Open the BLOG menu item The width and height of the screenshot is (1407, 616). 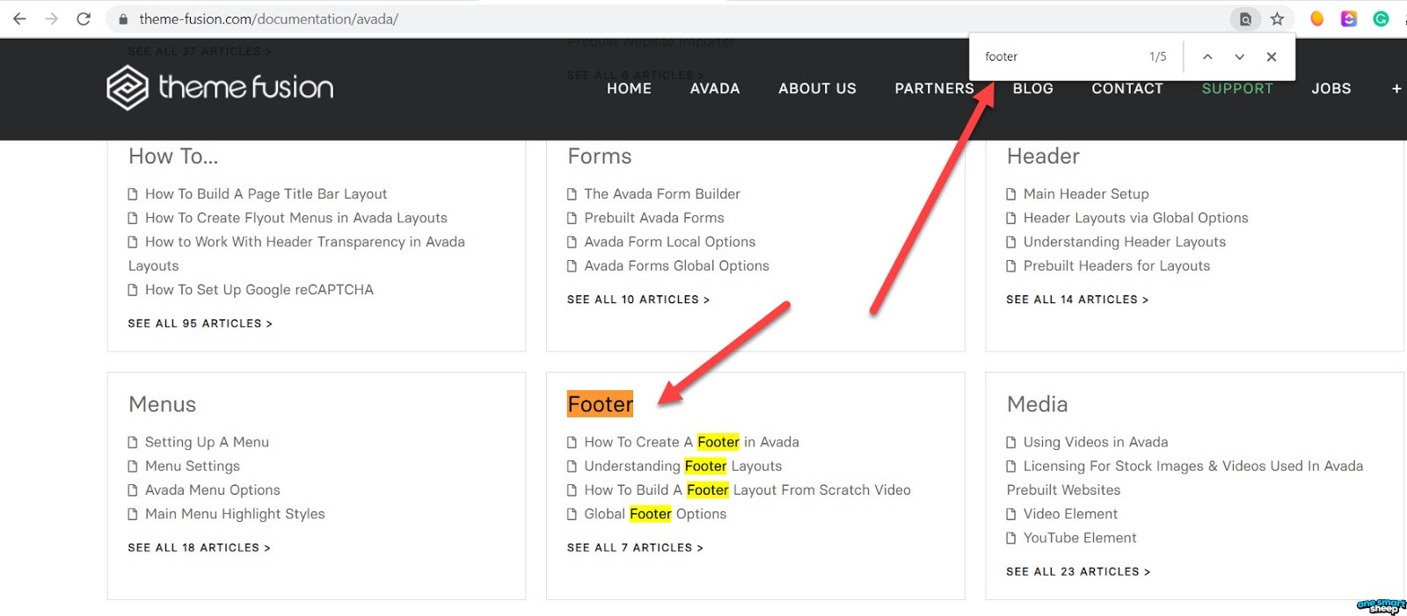coord(1032,89)
